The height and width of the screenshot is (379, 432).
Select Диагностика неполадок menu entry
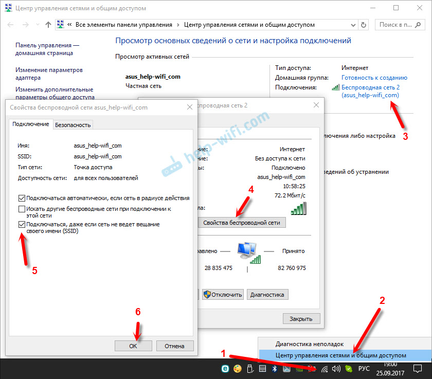coord(310,344)
